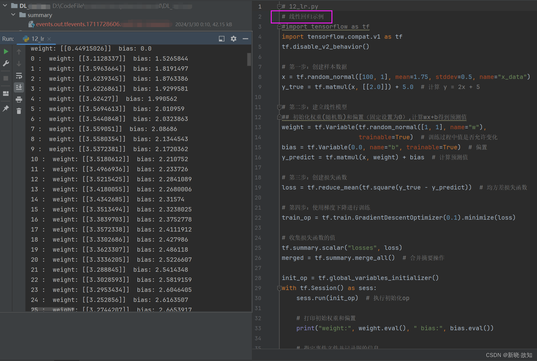537x361 pixels.
Task: Click the print("weight:" ...) statement line
Action: 395,328
